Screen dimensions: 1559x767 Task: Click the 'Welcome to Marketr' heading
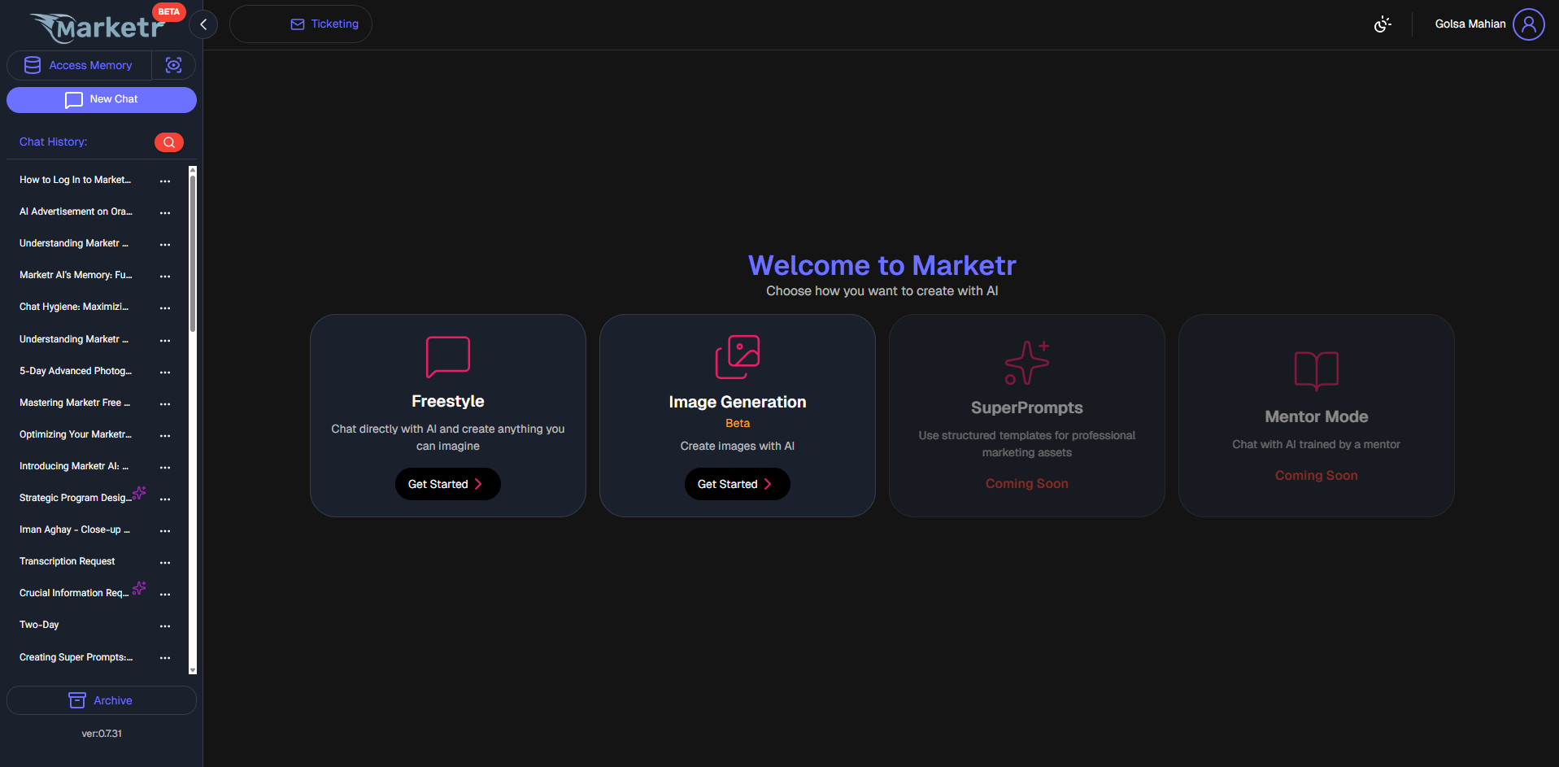(x=882, y=265)
